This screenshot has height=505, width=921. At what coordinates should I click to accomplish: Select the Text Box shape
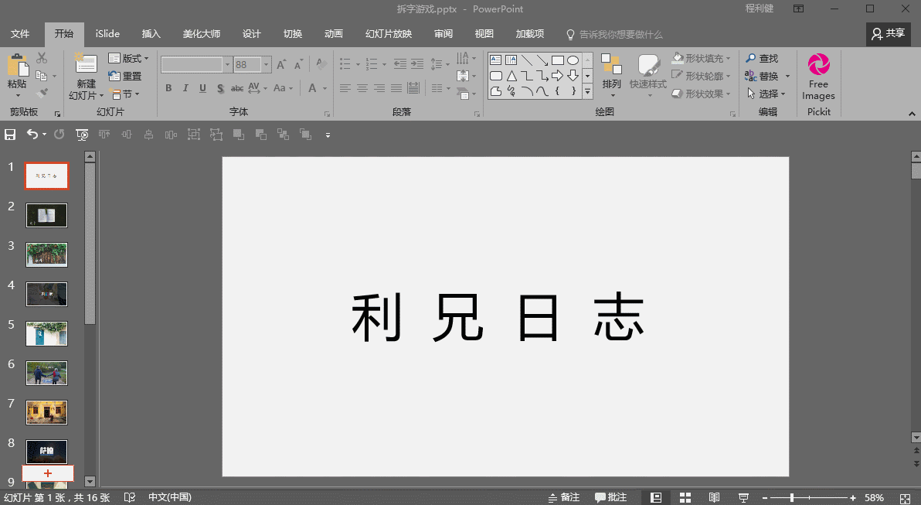coord(496,60)
